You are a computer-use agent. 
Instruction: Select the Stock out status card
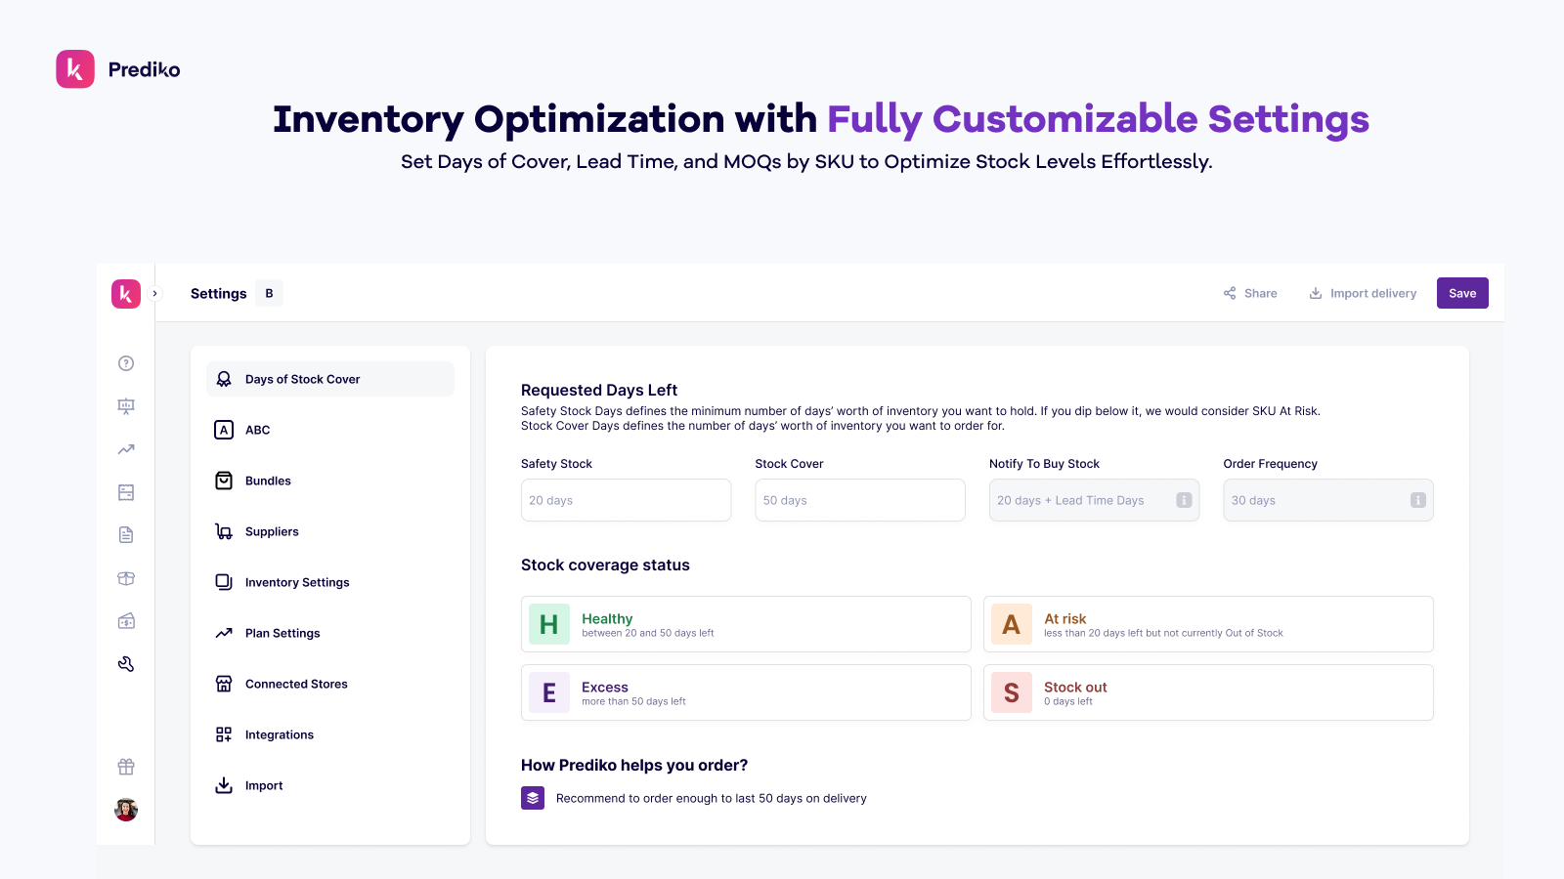click(1208, 692)
